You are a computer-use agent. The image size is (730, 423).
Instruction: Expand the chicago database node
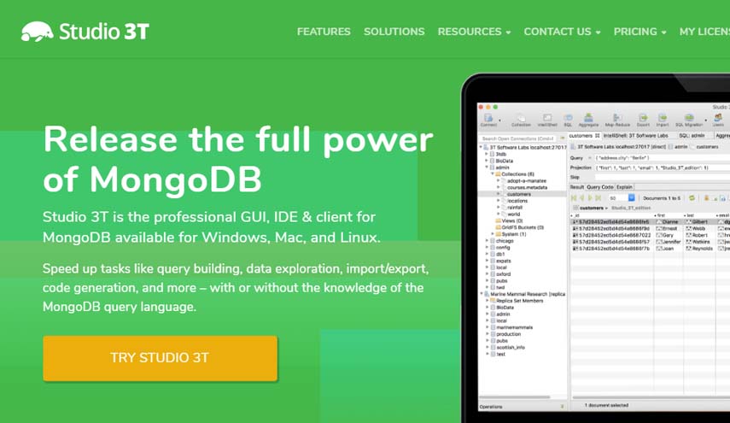[x=487, y=241]
